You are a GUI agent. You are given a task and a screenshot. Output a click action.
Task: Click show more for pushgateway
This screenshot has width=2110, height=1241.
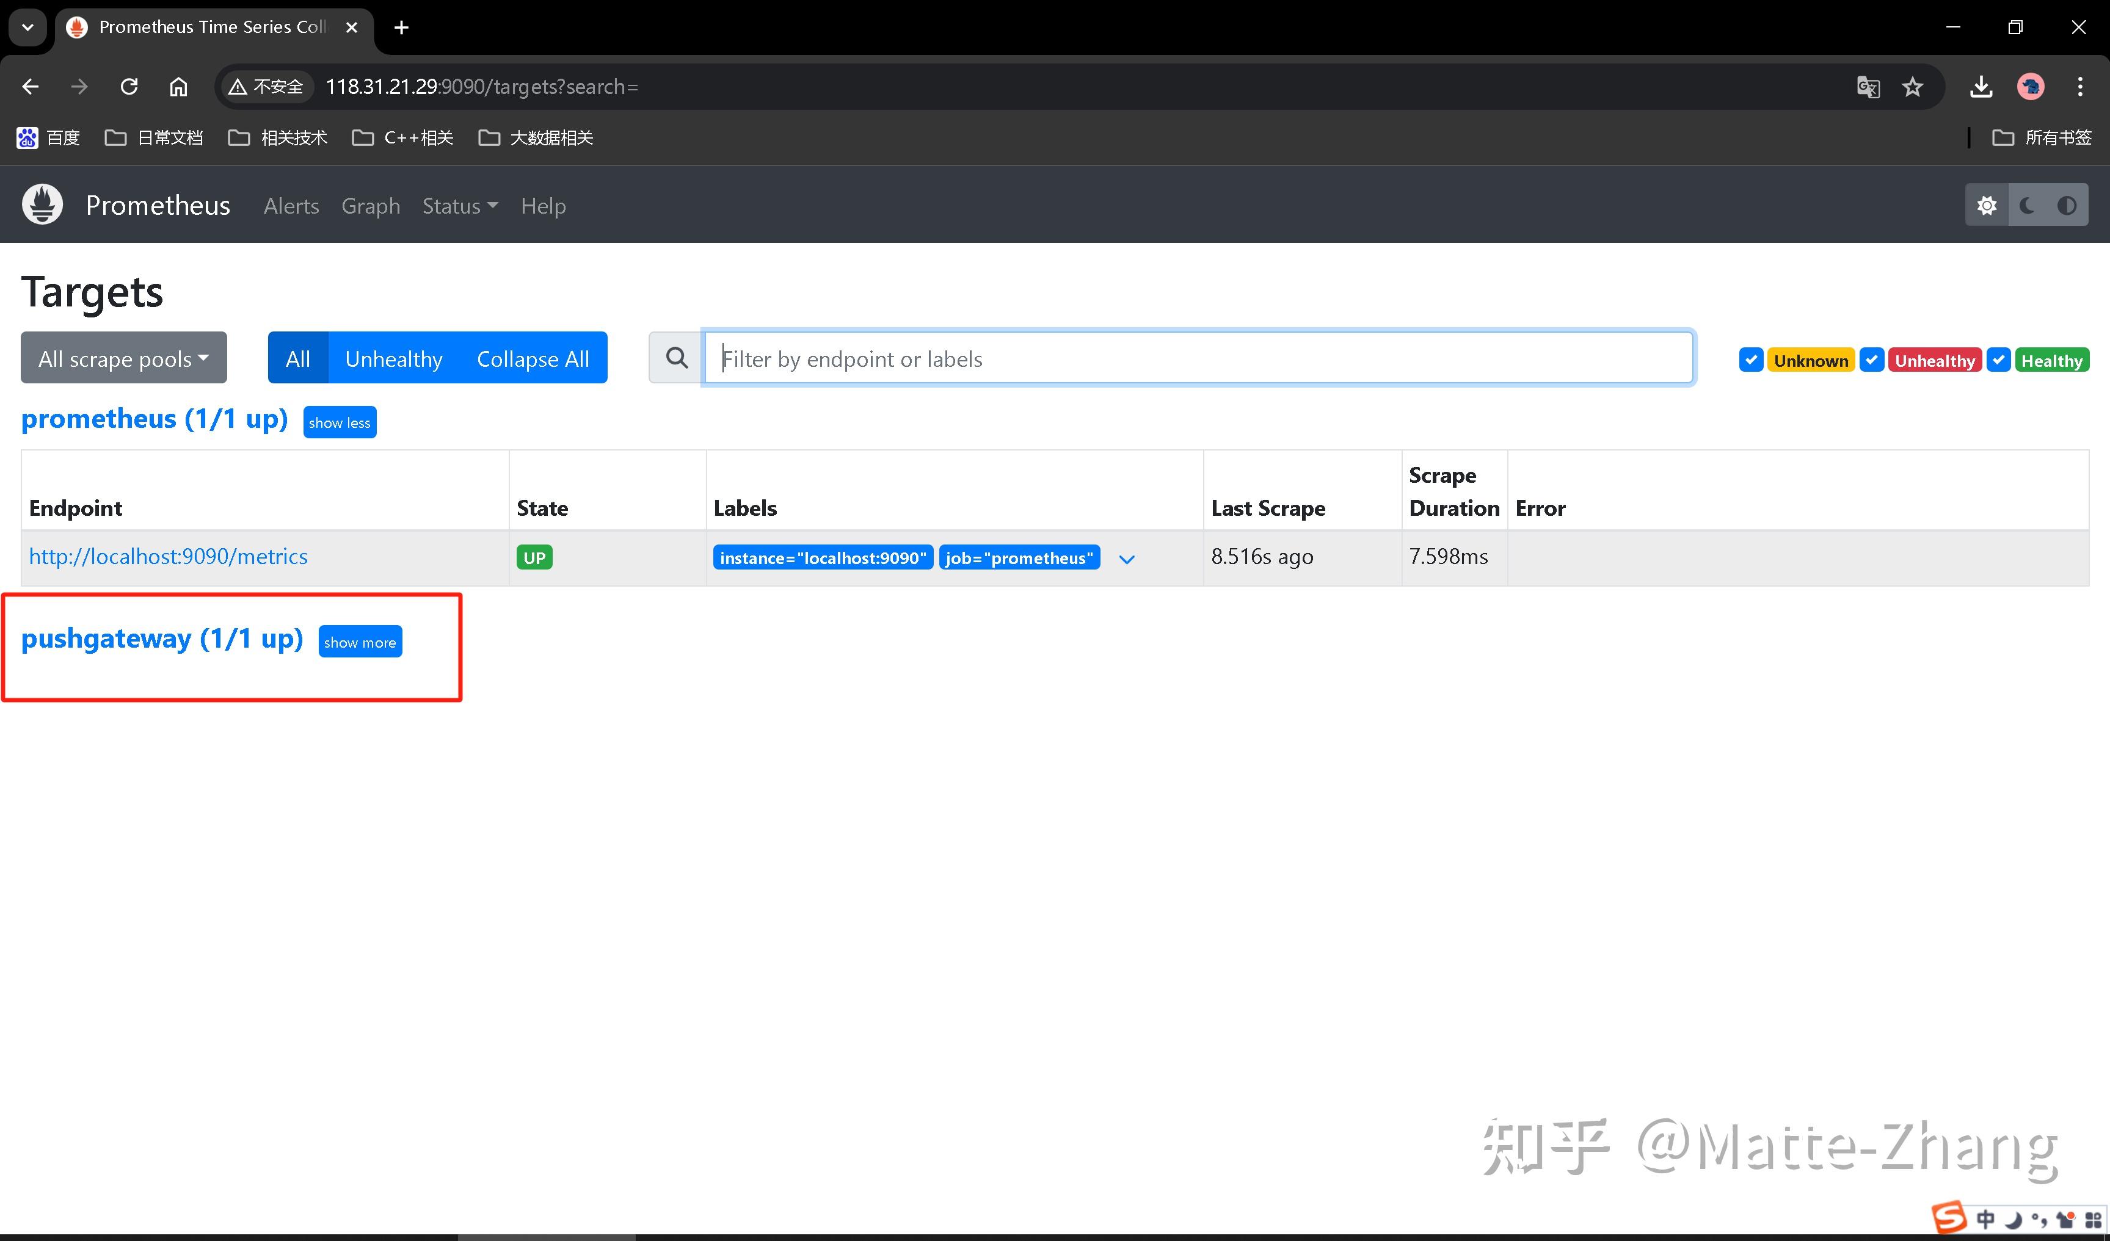point(360,642)
